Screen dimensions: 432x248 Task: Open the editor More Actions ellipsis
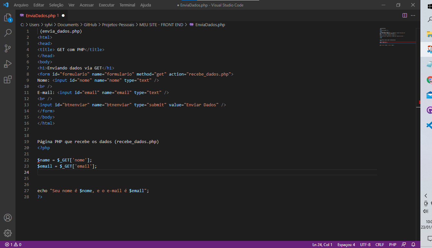[x=413, y=15]
